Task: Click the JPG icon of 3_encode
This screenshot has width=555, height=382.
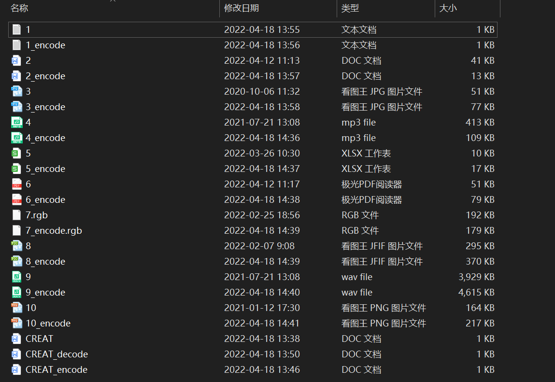Action: (16, 107)
